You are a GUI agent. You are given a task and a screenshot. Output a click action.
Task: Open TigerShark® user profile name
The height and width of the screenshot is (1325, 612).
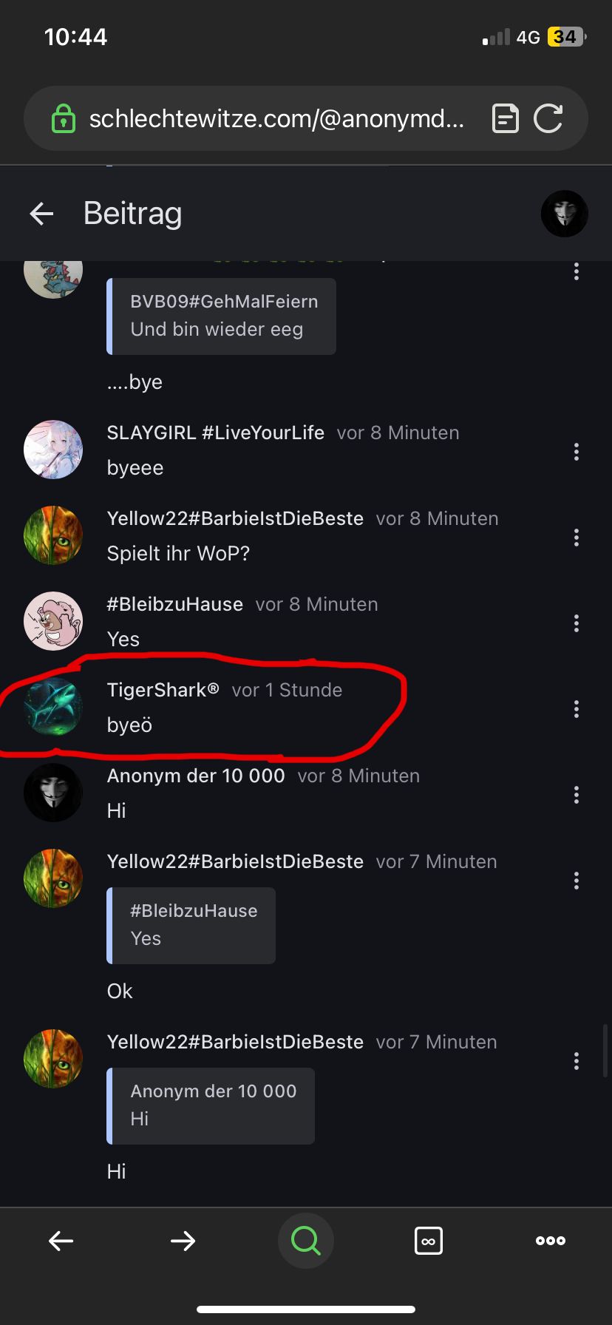[163, 690]
